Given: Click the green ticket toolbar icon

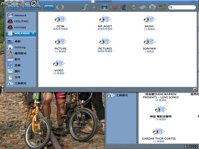Looking at the screenshot, I should click(143, 7).
